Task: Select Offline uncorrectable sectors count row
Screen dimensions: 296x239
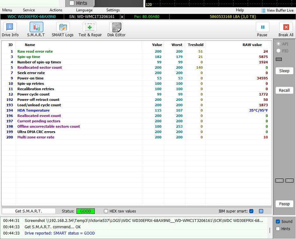Action: click(137, 126)
